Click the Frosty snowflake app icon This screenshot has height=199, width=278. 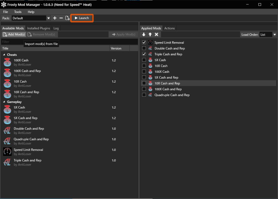[4, 5]
